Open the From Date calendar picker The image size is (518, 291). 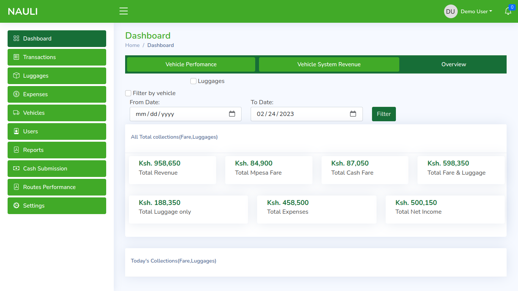[232, 114]
